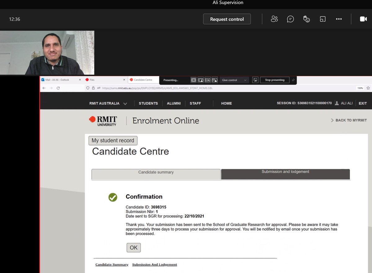Click the Stop presenting button
The image size is (372, 273).
tap(275, 80)
